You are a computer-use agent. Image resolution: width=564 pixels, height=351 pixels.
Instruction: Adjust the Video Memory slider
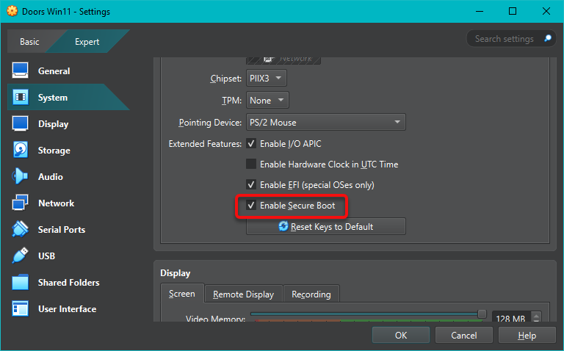(x=482, y=314)
